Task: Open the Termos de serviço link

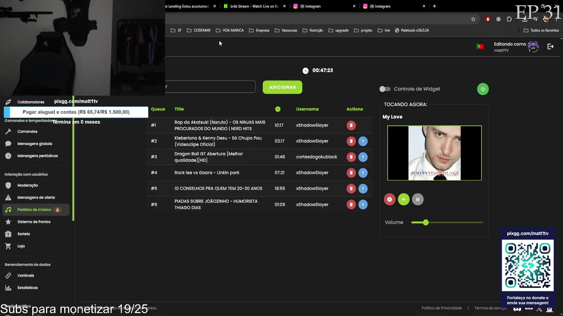Action: (x=490, y=308)
